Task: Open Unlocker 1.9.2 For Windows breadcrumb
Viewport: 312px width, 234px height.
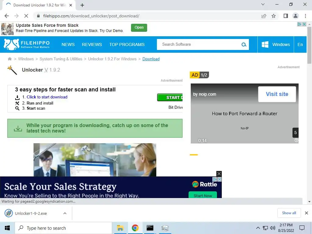Action: point(112,59)
